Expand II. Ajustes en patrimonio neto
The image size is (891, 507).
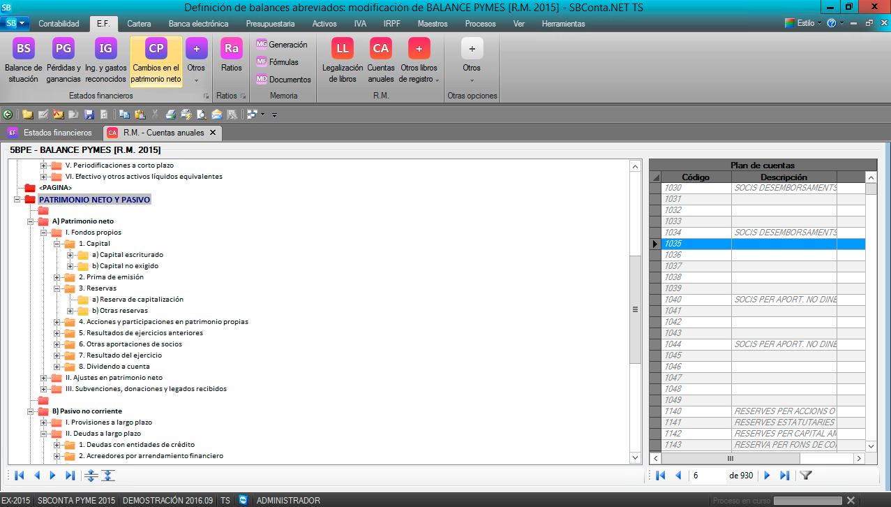[x=44, y=378]
